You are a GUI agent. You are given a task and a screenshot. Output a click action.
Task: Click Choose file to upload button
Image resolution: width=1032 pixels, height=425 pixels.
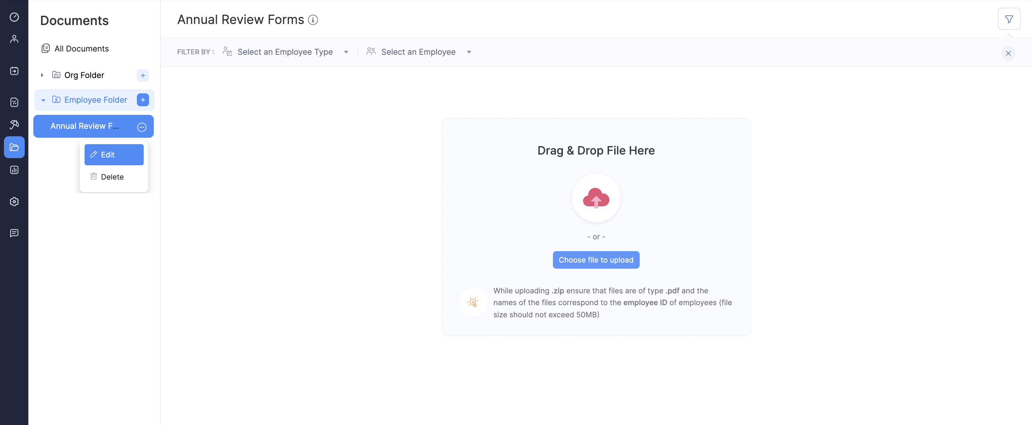tap(596, 260)
